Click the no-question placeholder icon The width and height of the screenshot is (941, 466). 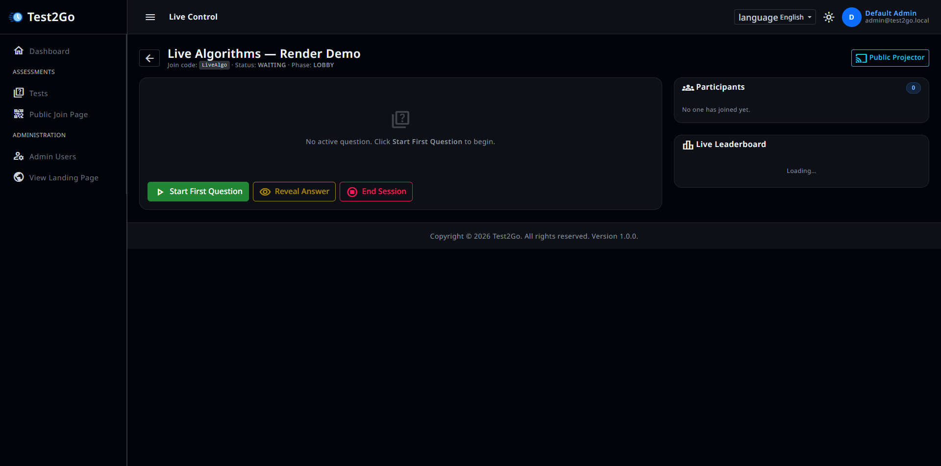[400, 119]
